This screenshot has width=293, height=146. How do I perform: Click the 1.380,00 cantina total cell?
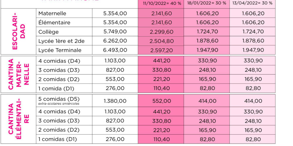click(x=115, y=101)
